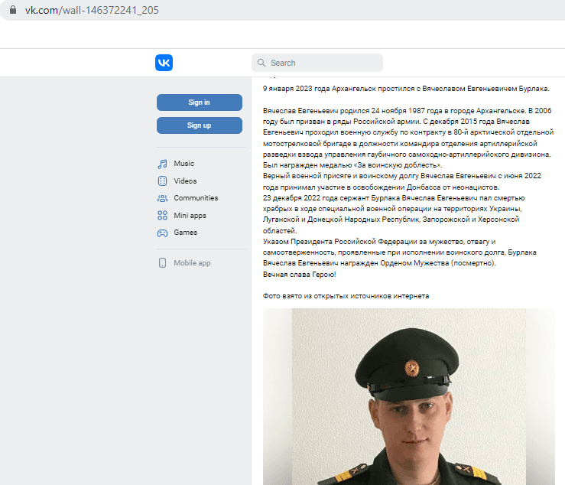Viewport: 565px width, 485px height.
Task: Click the Videos icon in sidebar
Action: (x=163, y=181)
